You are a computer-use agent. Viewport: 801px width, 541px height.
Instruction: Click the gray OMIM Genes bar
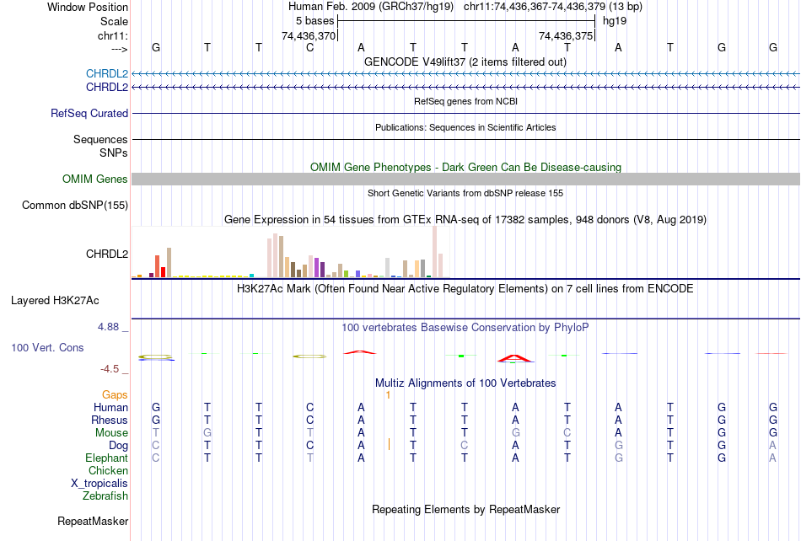point(465,179)
